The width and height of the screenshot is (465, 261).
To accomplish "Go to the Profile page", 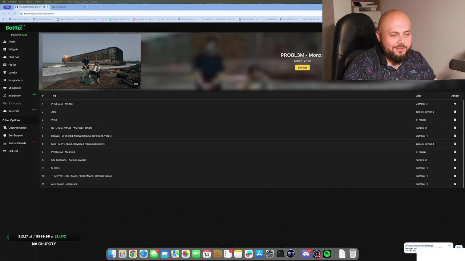I will (x=12, y=65).
